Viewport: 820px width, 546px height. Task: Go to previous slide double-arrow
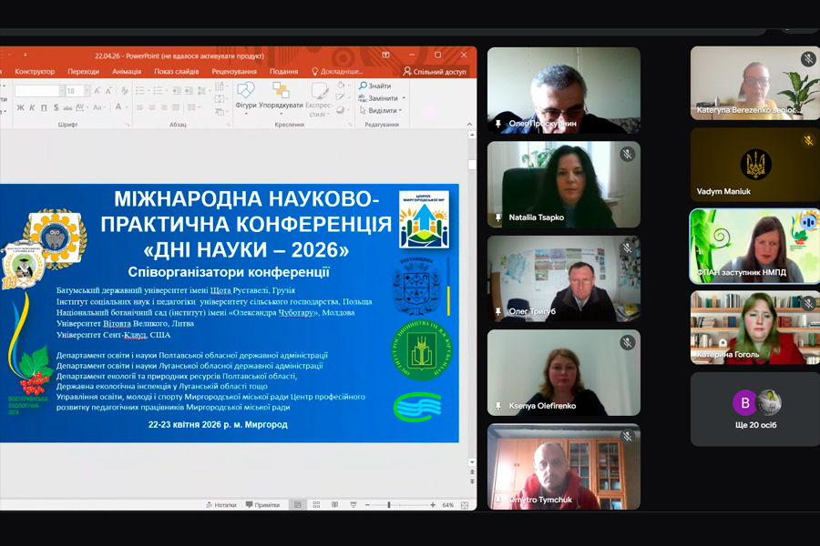click(x=472, y=471)
